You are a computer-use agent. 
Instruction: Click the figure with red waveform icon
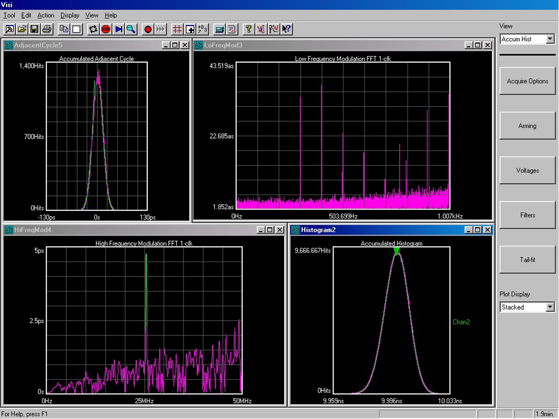(x=274, y=29)
